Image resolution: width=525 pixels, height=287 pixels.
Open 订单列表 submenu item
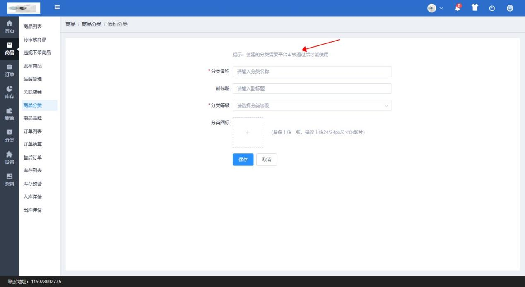click(x=33, y=132)
